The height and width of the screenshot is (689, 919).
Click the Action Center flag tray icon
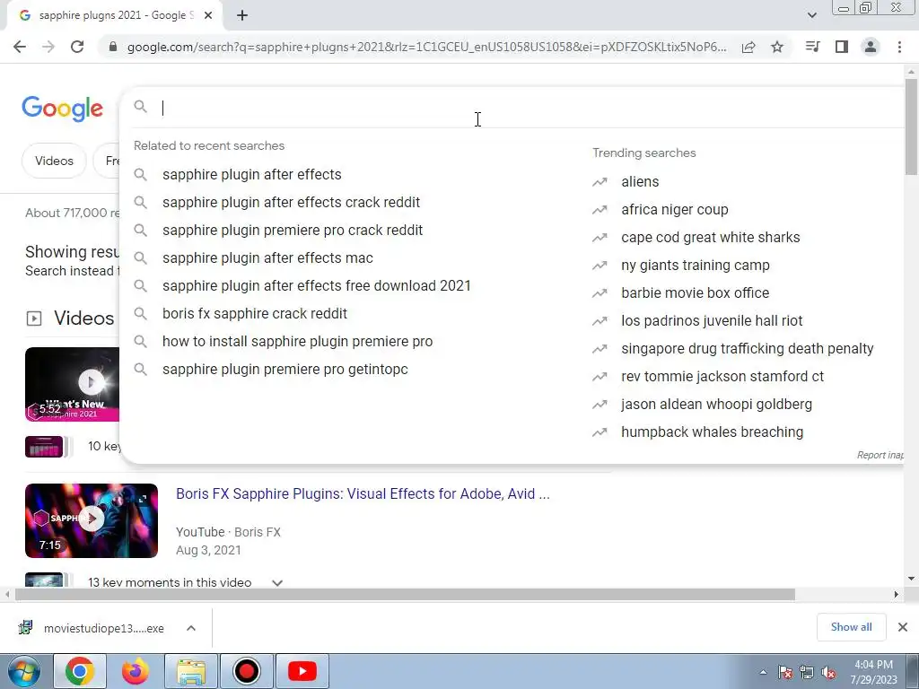point(785,673)
